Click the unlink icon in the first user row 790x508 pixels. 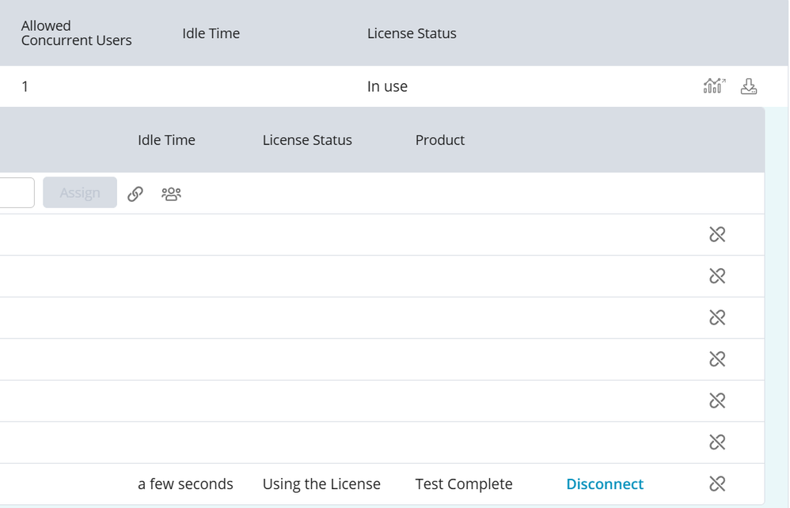pos(717,234)
